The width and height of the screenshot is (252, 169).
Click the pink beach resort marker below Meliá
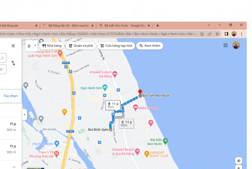[x=150, y=123]
